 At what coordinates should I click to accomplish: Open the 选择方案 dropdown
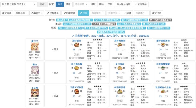81,4
